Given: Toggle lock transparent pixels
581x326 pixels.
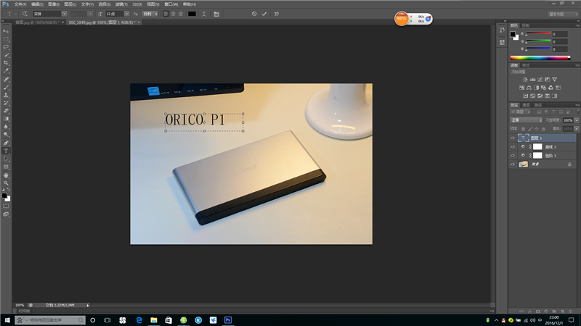Looking at the screenshot, I should [x=523, y=129].
